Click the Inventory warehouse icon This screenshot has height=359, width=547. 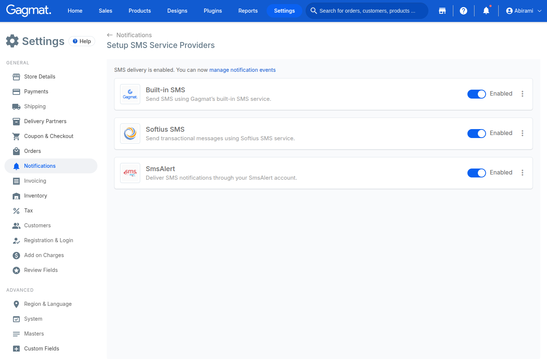click(x=16, y=196)
